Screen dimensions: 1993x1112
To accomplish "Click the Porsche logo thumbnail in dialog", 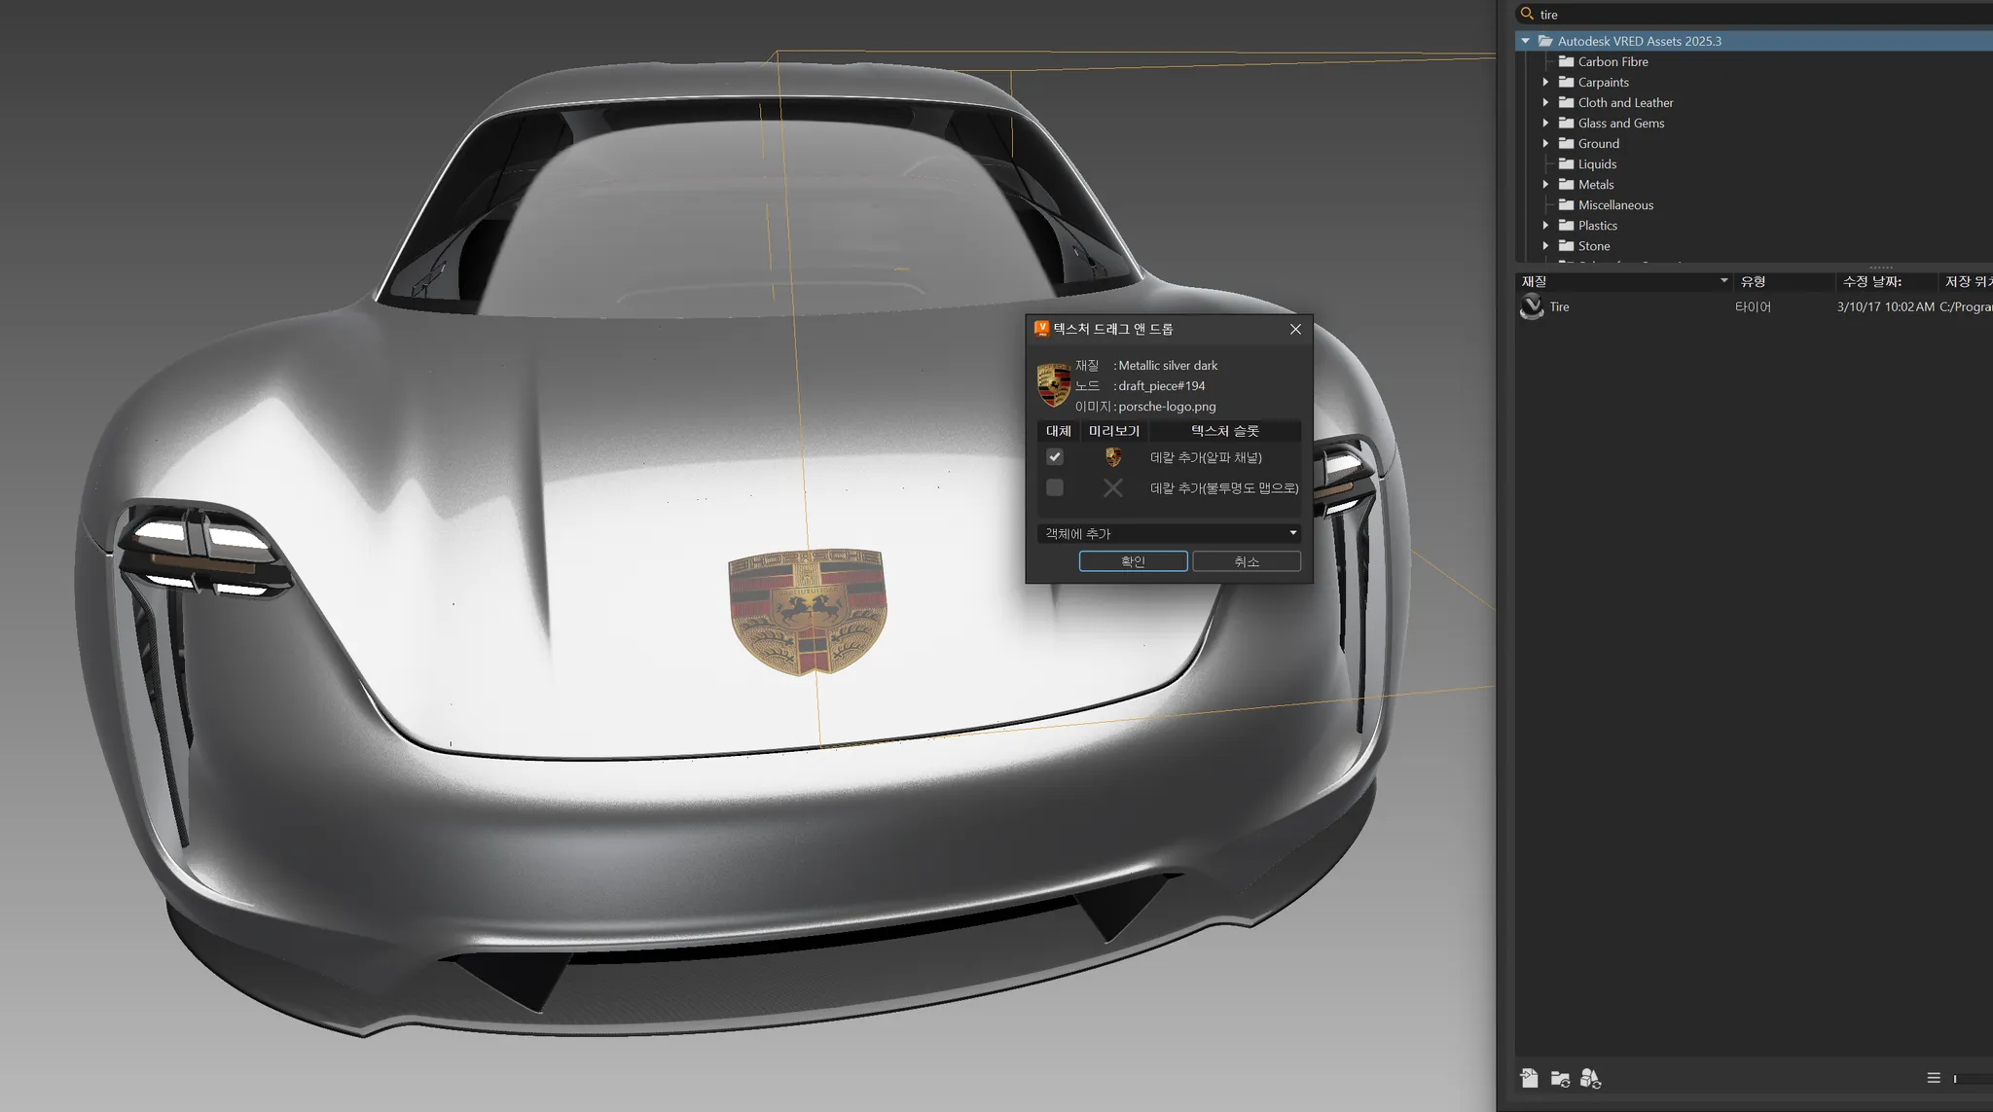I will (x=1054, y=385).
